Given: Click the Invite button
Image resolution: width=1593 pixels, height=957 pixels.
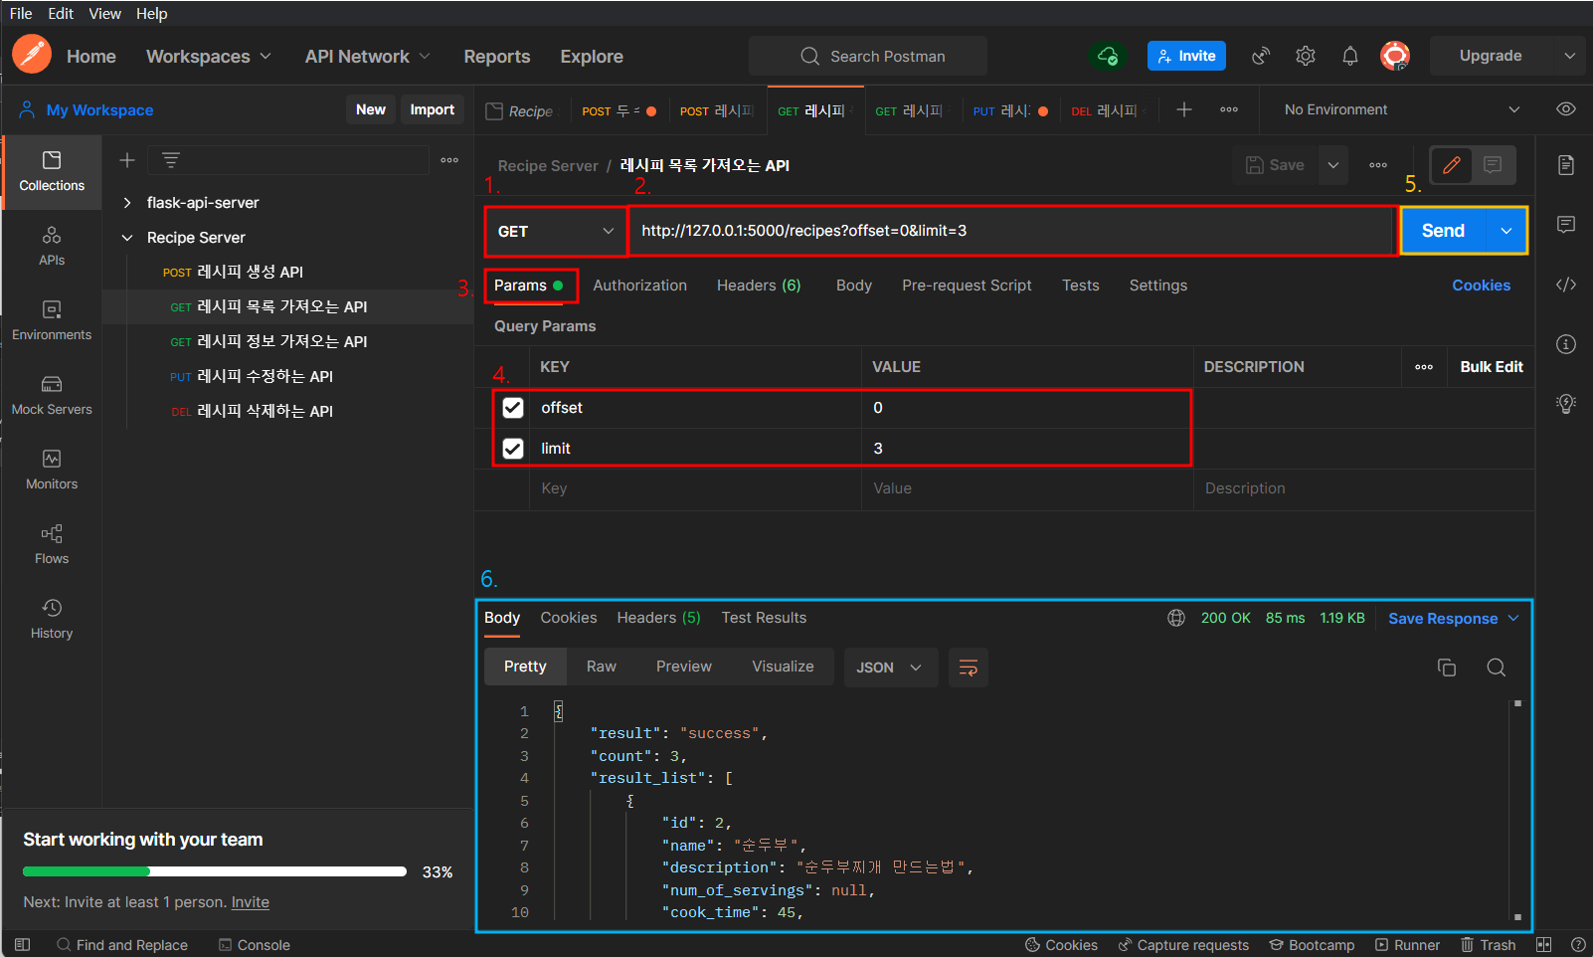Looking at the screenshot, I should pos(1186,56).
